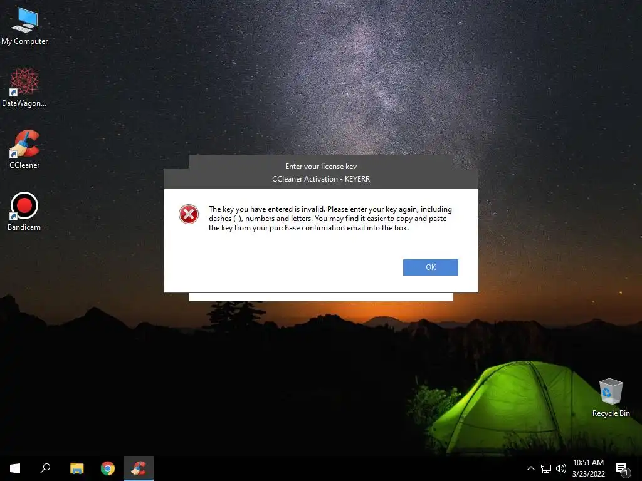This screenshot has height=481, width=642.
Task: Click the invalid key error message text
Action: 330,219
